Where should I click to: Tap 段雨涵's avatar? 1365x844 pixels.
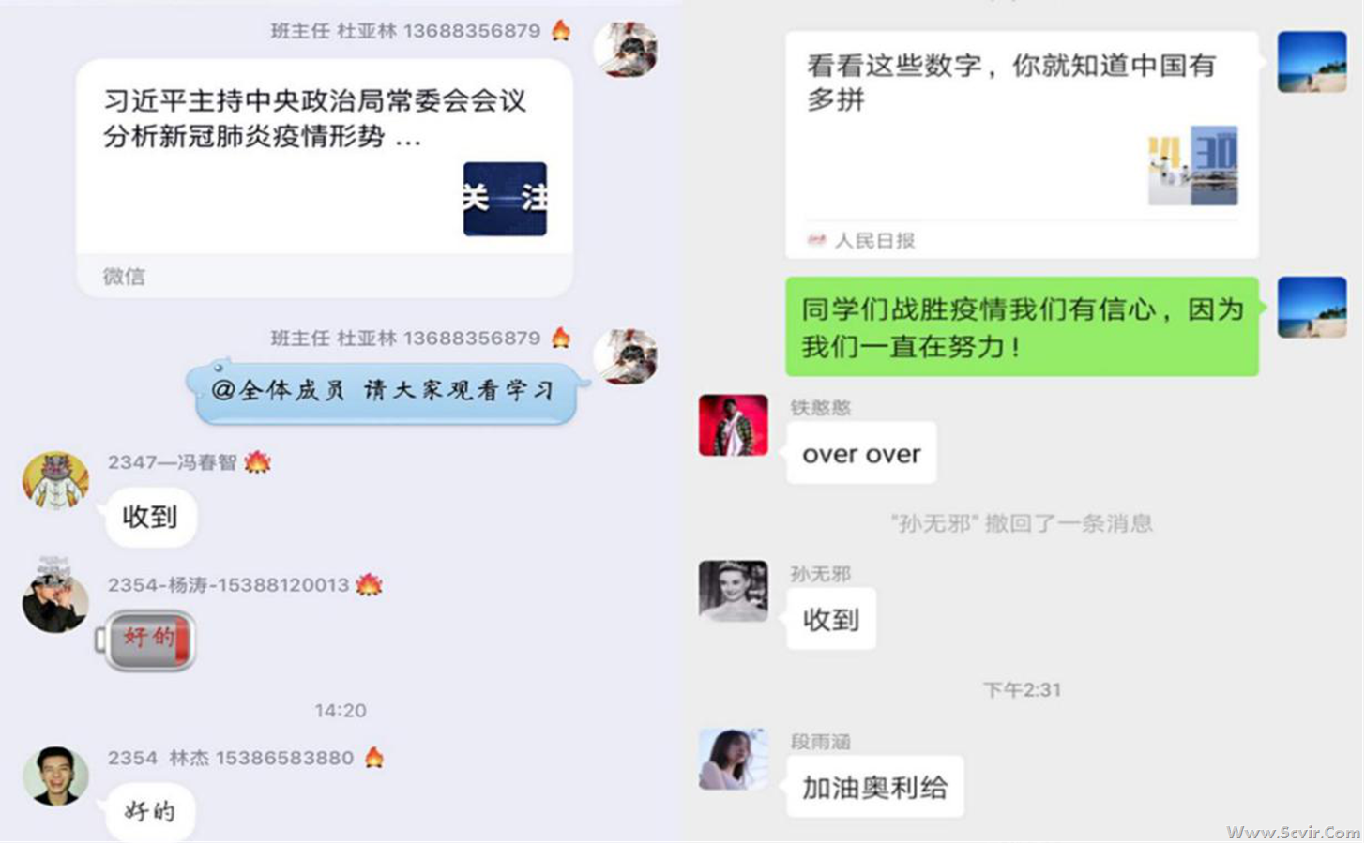pyautogui.click(x=733, y=759)
